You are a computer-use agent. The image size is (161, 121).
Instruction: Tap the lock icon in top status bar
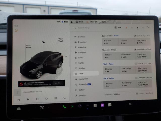pyautogui.click(x=71, y=22)
